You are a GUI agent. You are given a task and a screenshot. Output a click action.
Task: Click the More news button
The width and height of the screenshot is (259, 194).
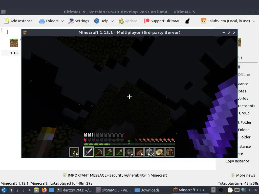tap(243, 175)
